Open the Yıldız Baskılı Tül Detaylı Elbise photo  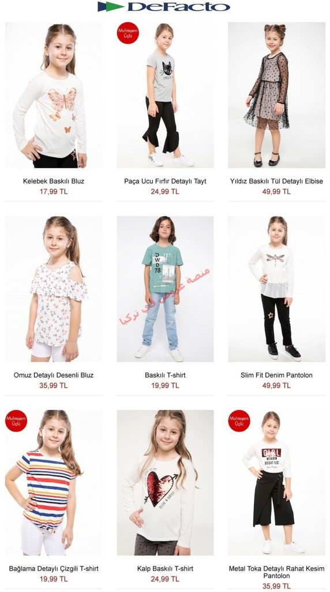[x=276, y=95]
